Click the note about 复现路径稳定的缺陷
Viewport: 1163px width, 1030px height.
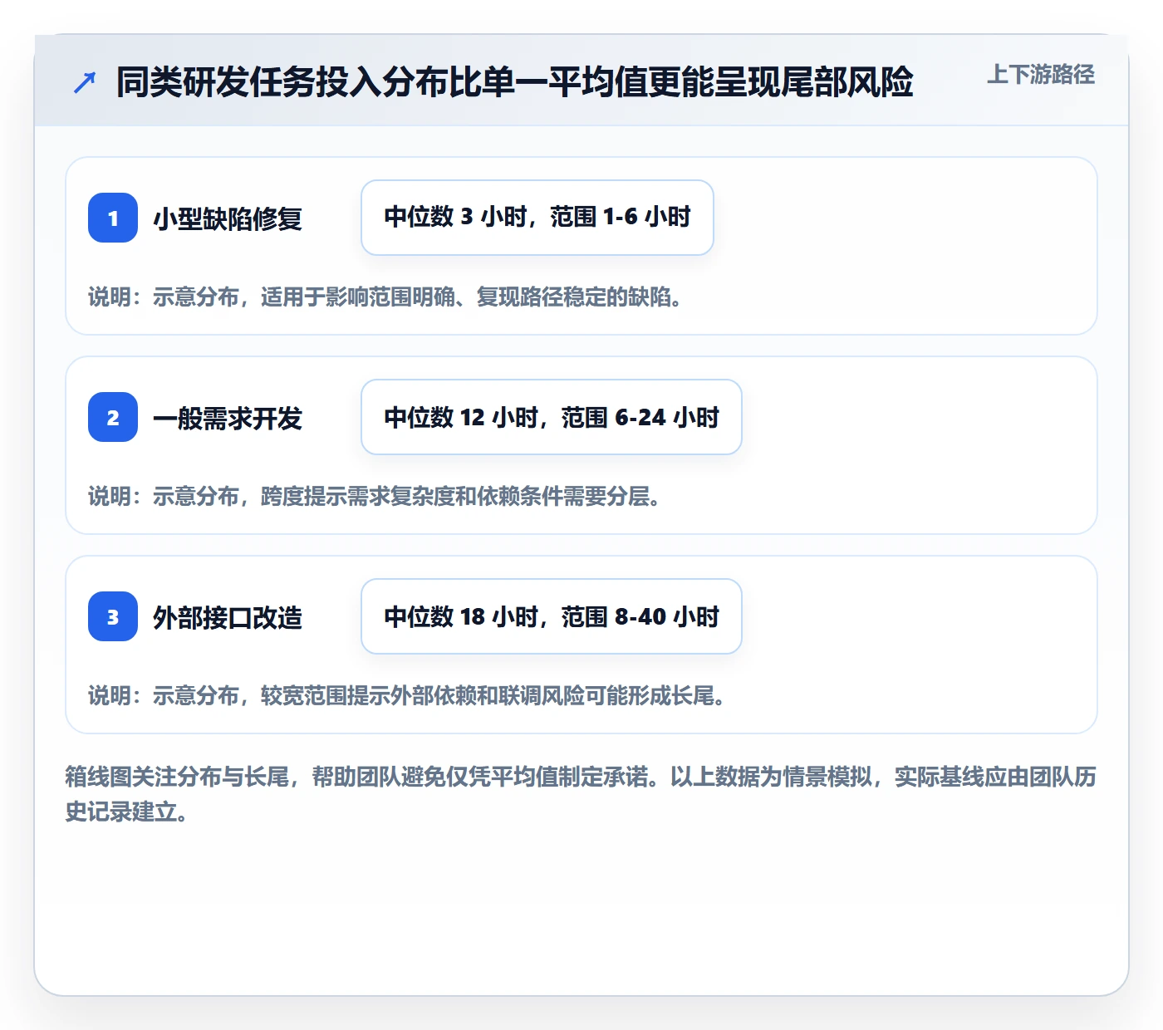385,297
